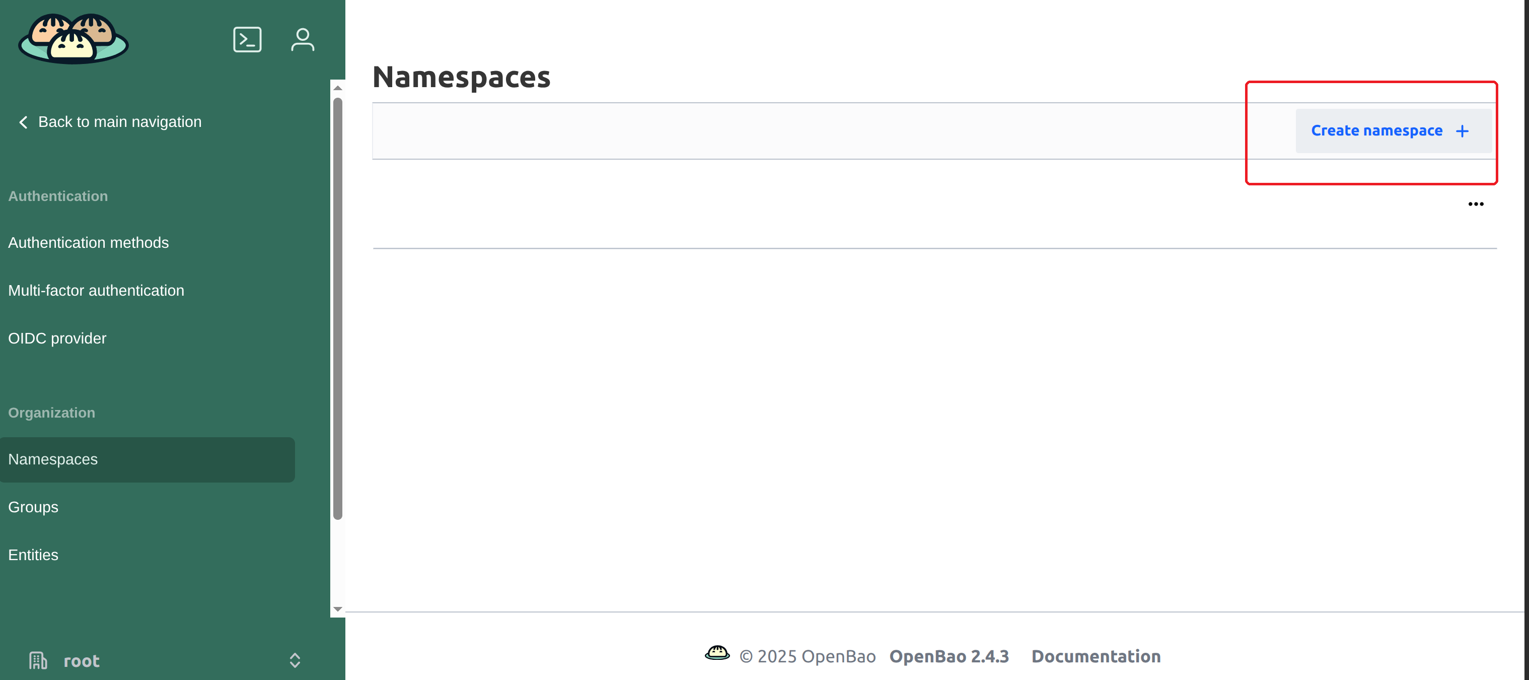Select OIDC provider in sidebar
This screenshot has height=680, width=1529.
[57, 338]
